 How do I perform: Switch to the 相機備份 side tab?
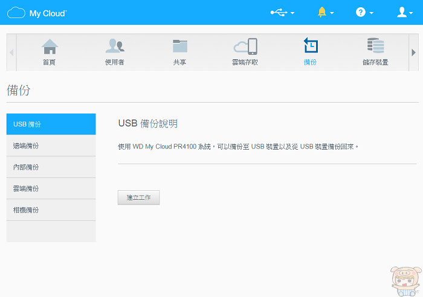[51, 210]
